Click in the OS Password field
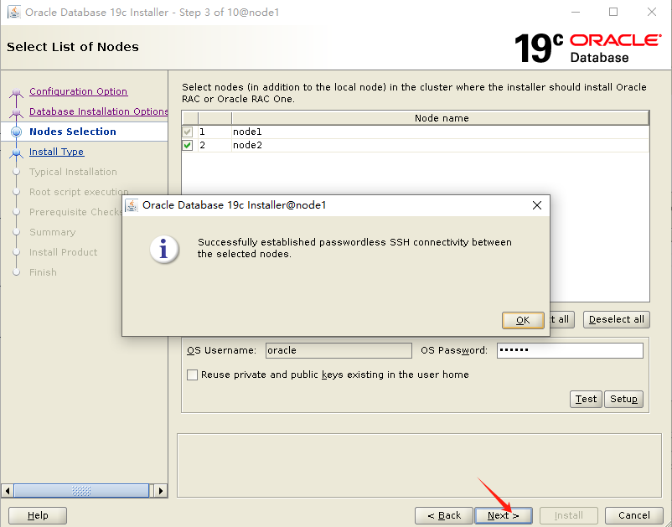 pos(570,350)
